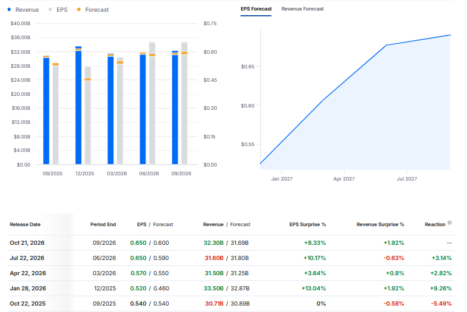The width and height of the screenshot is (467, 312).
Task: Click the blue Revenue legend dot
Action: pyautogui.click(x=9, y=9)
